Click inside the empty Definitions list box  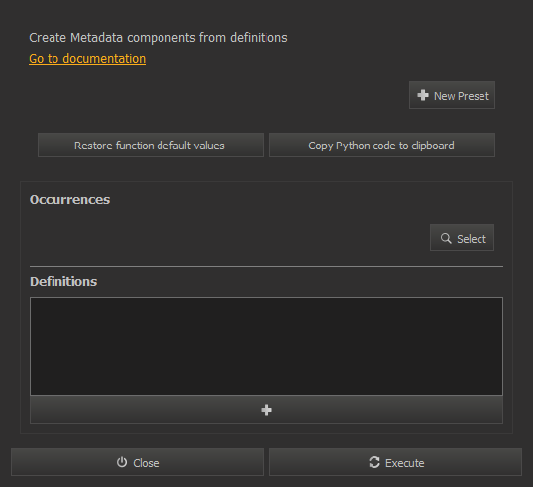coord(266,346)
